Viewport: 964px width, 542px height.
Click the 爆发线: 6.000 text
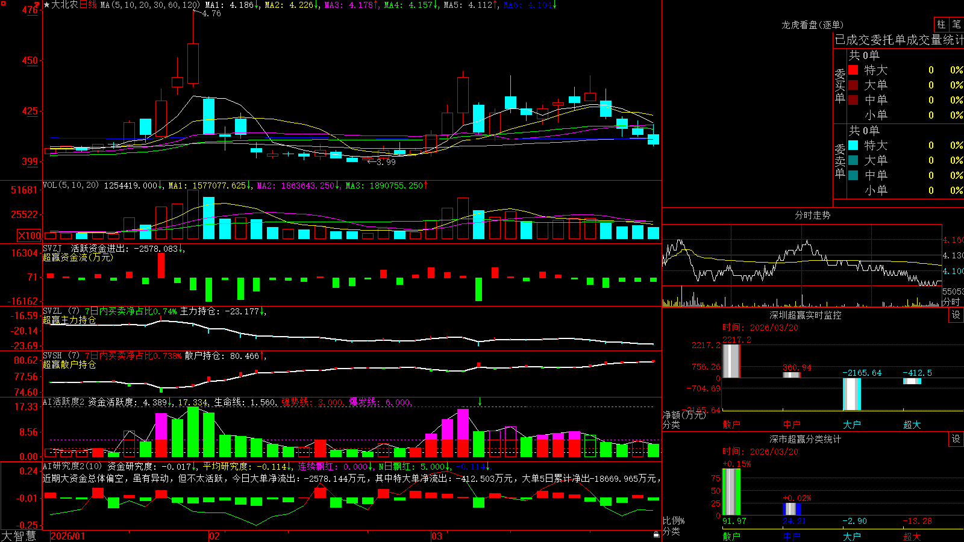[x=380, y=402]
